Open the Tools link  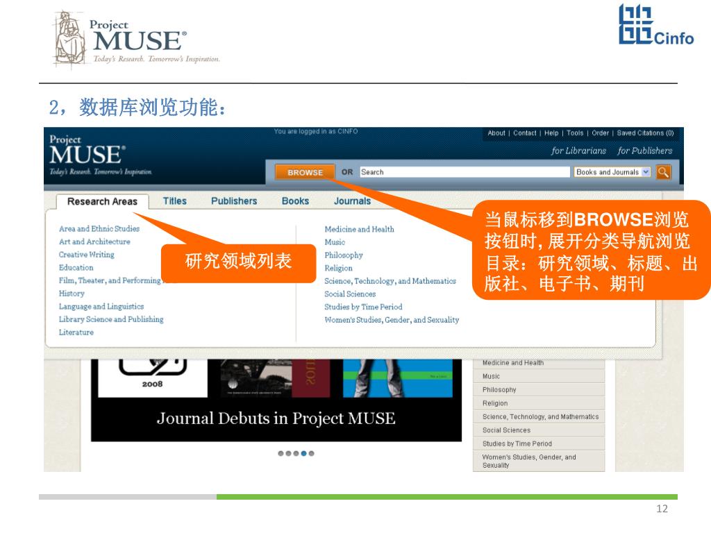point(575,133)
